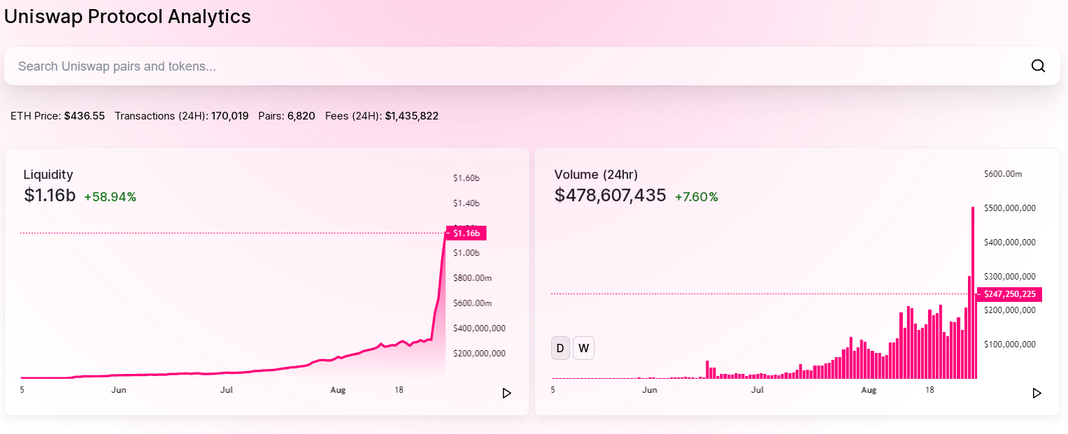This screenshot has height=434, width=1068.
Task: Click the search magnifier icon
Action: [1038, 66]
